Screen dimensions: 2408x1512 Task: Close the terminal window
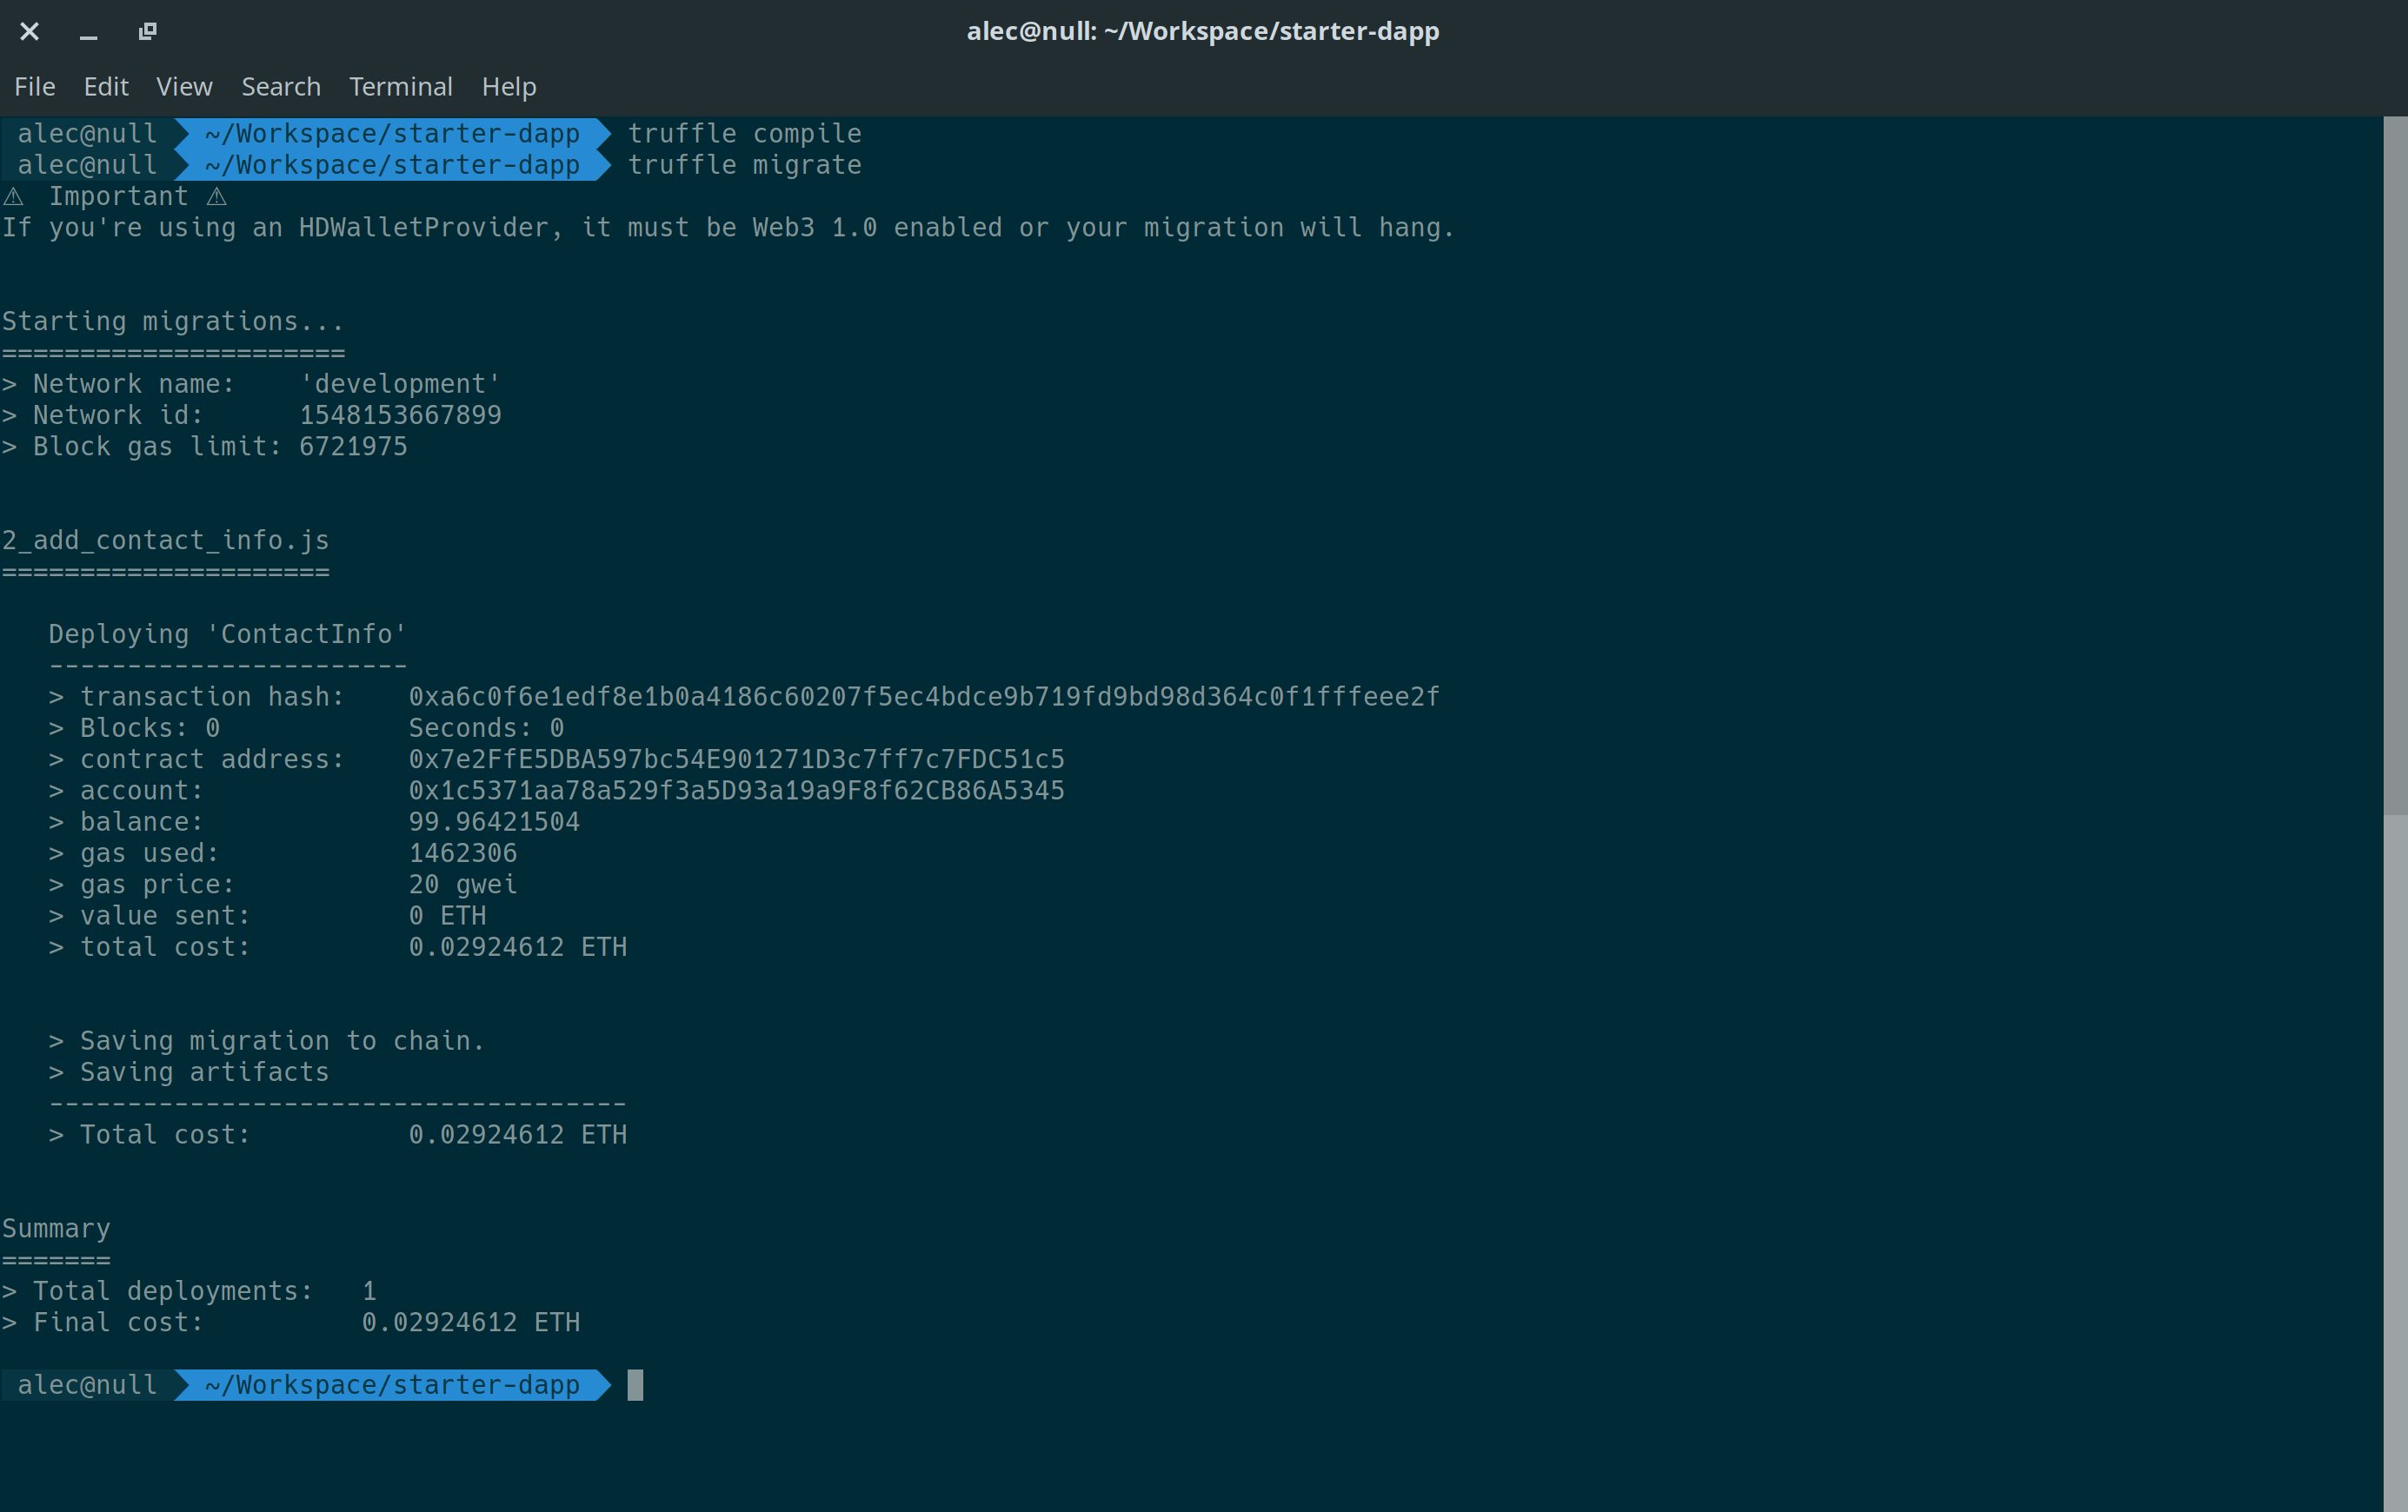click(30, 32)
